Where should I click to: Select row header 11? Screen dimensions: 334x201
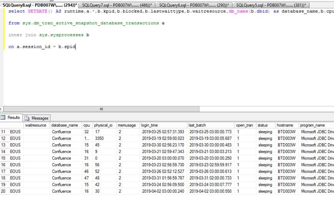[3, 132]
